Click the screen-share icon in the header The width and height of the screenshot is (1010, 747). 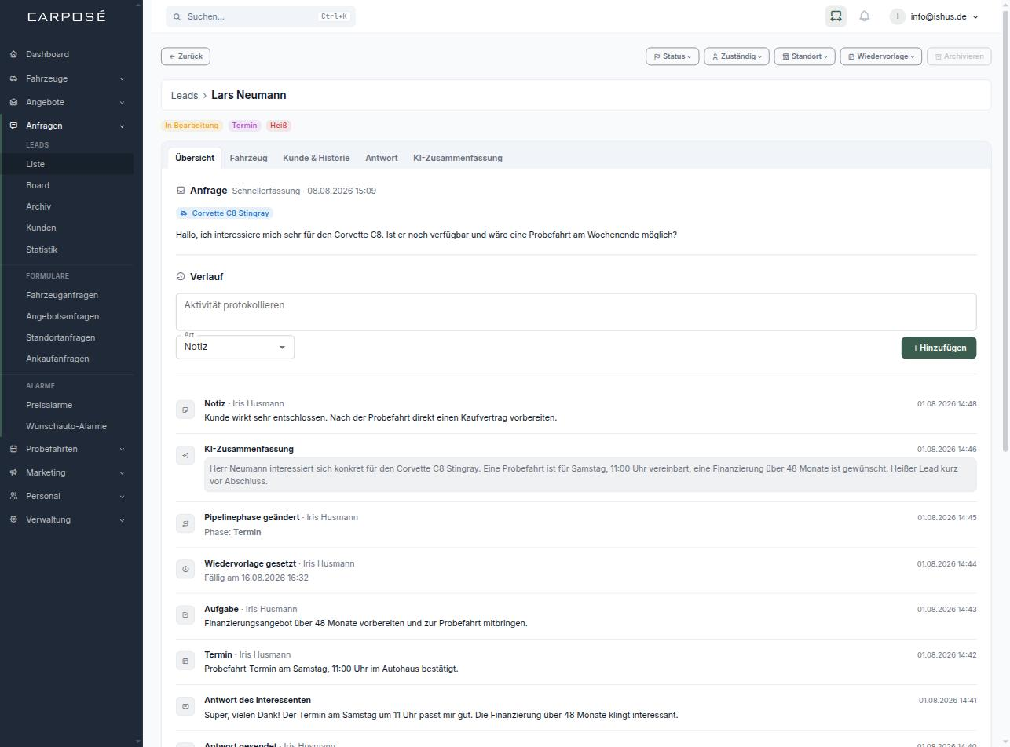836,16
